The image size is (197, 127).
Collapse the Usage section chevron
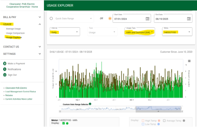click(40, 24)
